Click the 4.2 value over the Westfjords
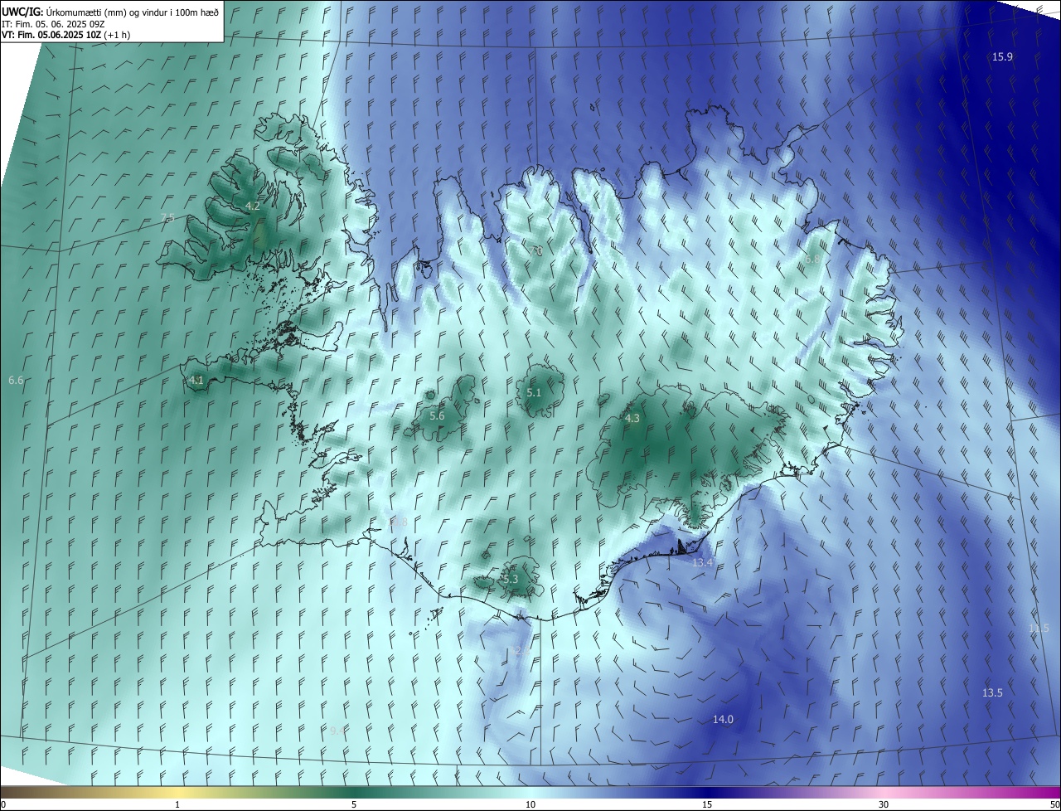1061x811 pixels. coord(253,206)
